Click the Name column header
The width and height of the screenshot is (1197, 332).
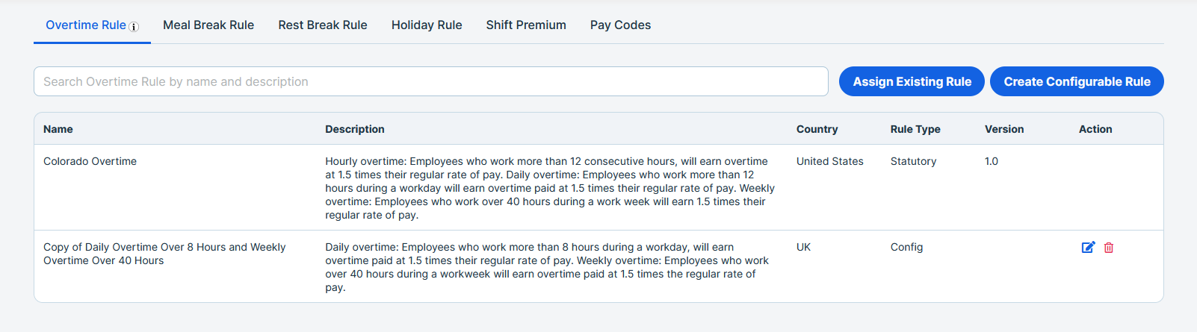point(58,129)
